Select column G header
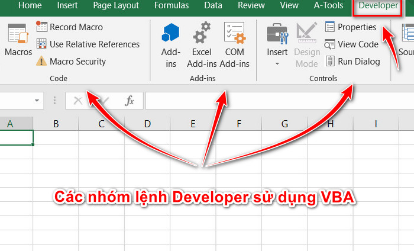Screen dimensions: 414x251 point(284,124)
